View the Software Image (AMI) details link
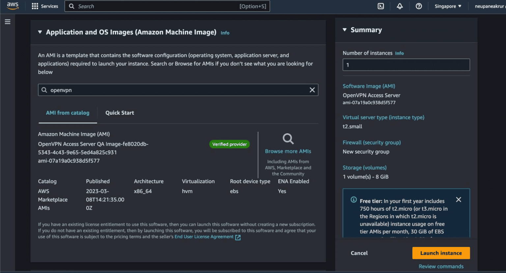Screen dimensions: 506x273 [369, 86]
